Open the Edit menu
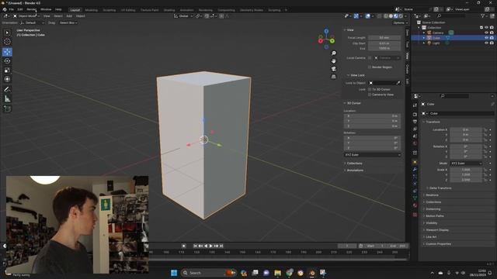 coord(20,9)
